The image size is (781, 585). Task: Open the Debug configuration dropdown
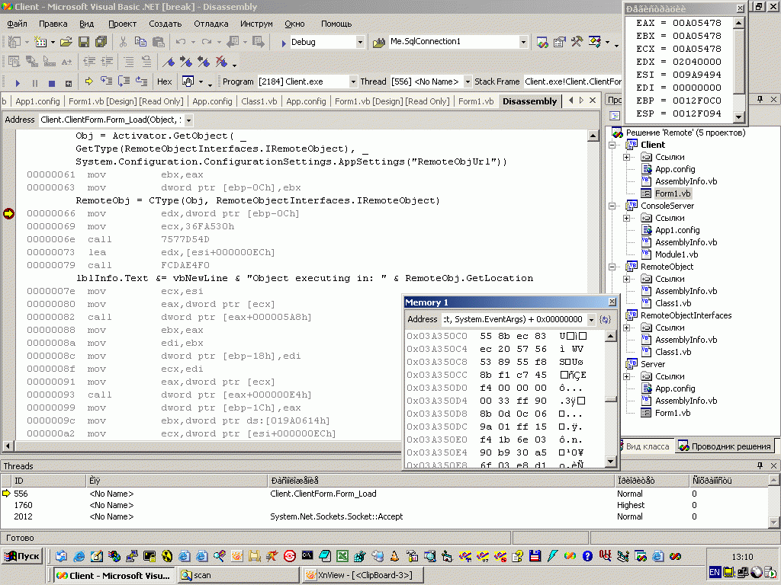[360, 43]
